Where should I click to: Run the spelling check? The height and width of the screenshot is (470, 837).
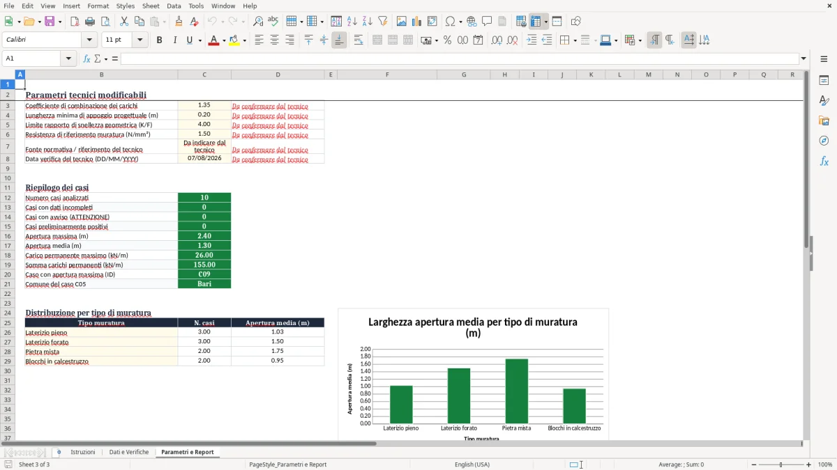click(x=273, y=22)
